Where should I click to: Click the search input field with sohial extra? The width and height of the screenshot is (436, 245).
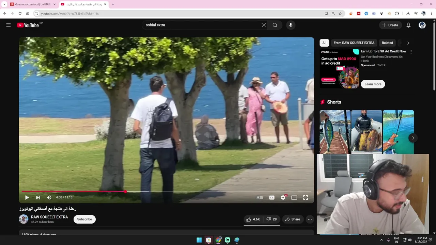coord(203,25)
